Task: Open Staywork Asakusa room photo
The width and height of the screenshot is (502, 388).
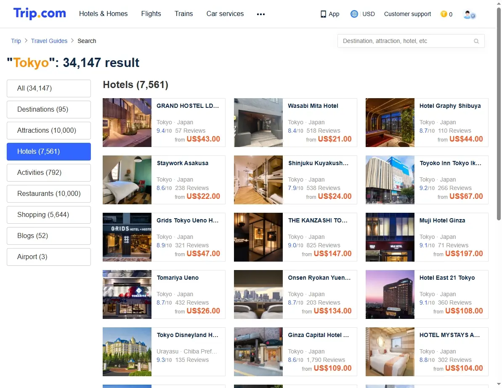Action: [127, 180]
